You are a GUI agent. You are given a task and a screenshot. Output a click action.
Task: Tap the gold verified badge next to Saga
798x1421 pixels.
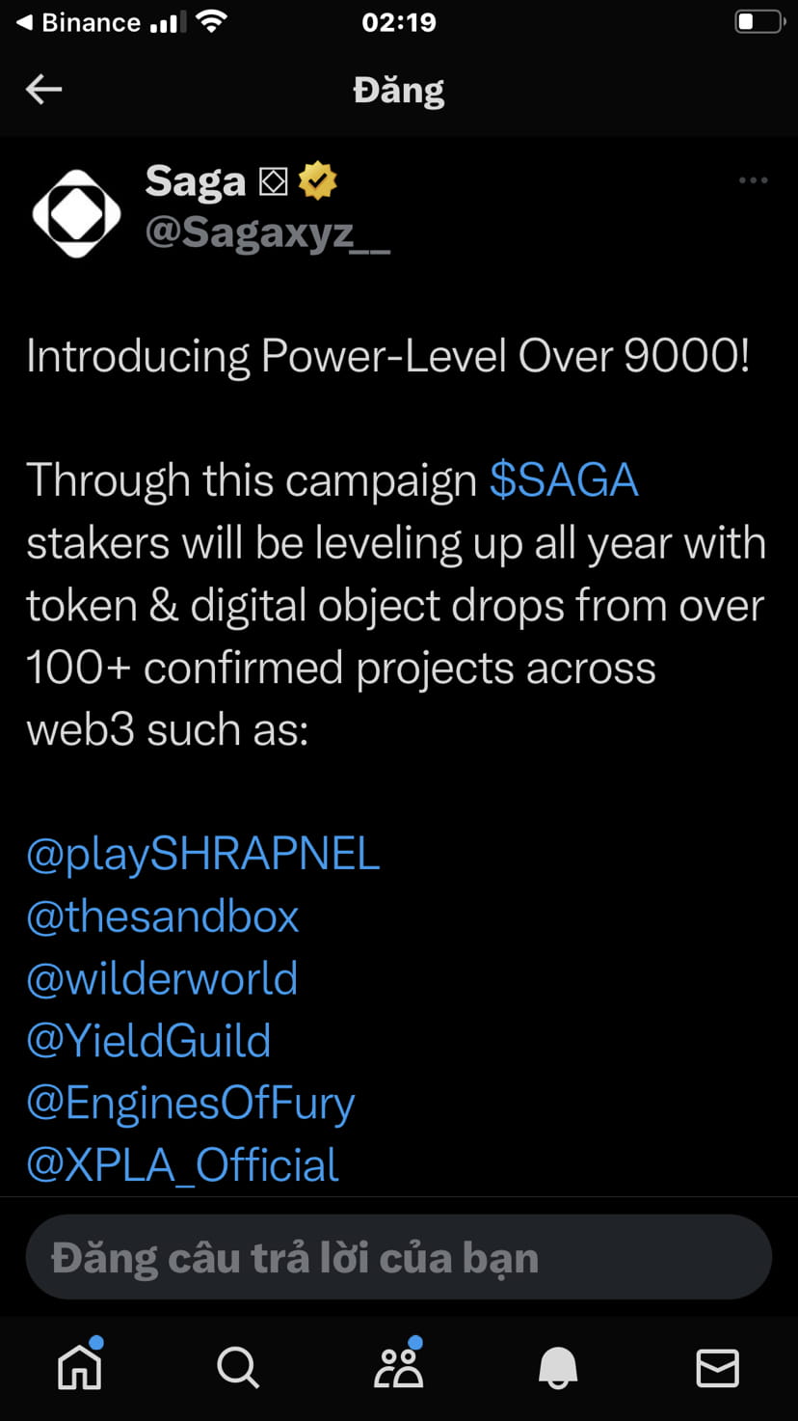click(x=318, y=179)
